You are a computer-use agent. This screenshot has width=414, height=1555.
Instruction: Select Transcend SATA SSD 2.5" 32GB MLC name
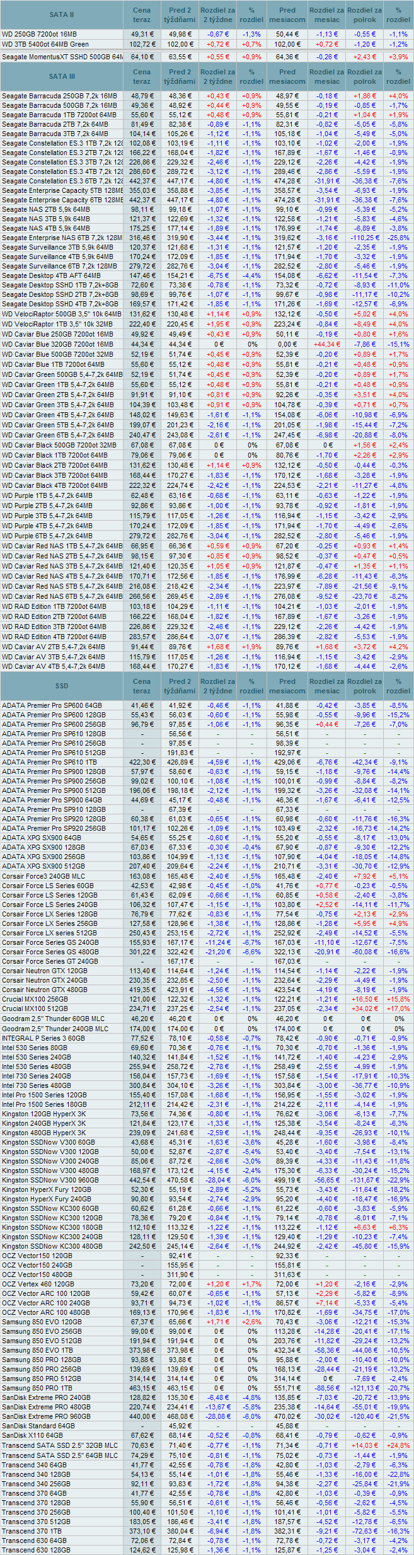point(60,1446)
